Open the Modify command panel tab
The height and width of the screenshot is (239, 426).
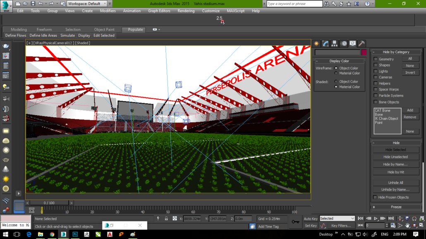pos(325,44)
